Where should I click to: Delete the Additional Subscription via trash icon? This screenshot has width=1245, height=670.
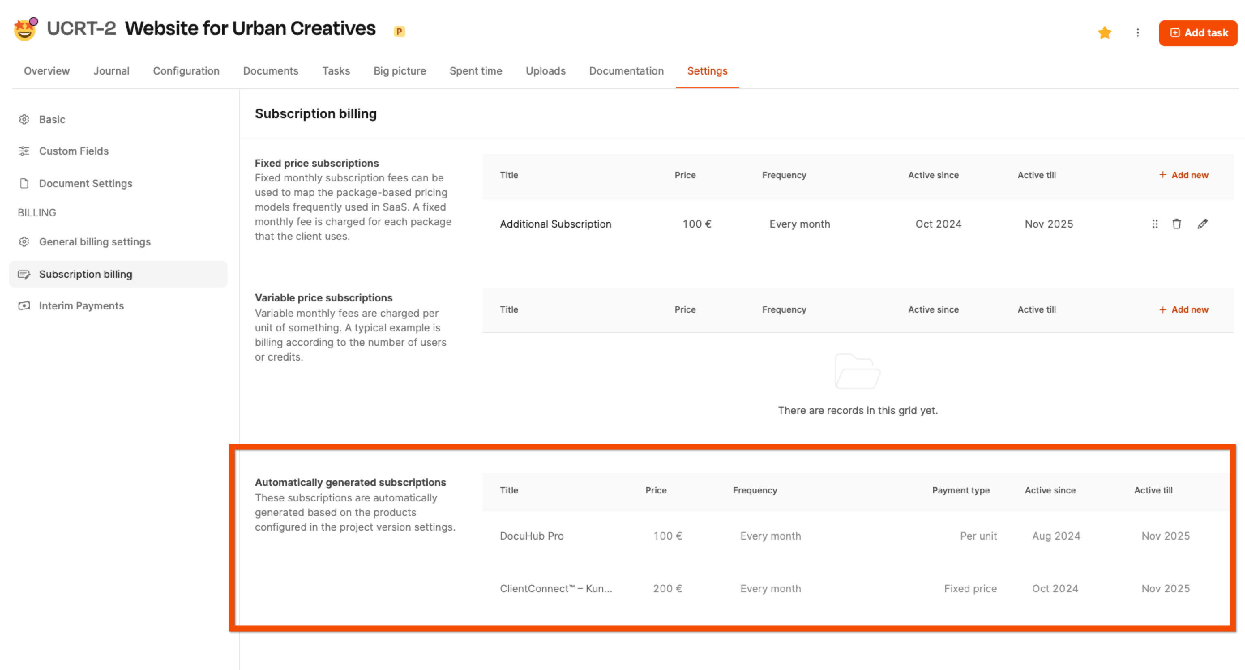[x=1177, y=224]
